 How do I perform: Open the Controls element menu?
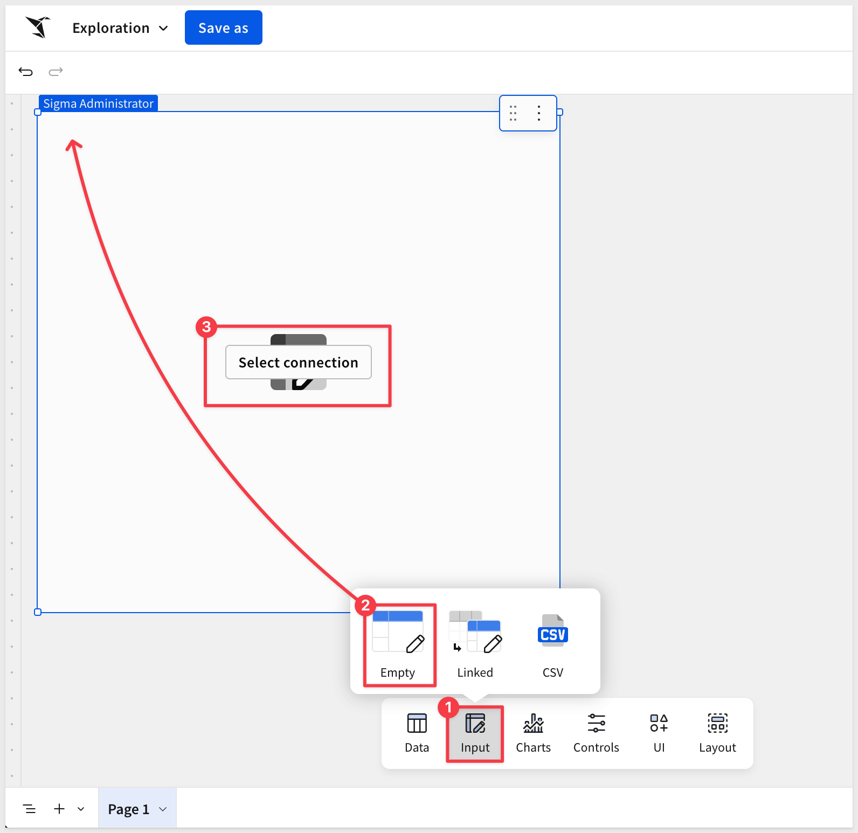coord(596,733)
